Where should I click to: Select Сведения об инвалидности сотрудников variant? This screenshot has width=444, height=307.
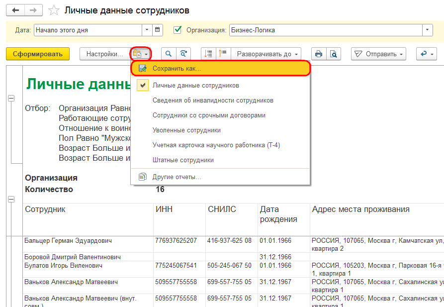click(221, 101)
